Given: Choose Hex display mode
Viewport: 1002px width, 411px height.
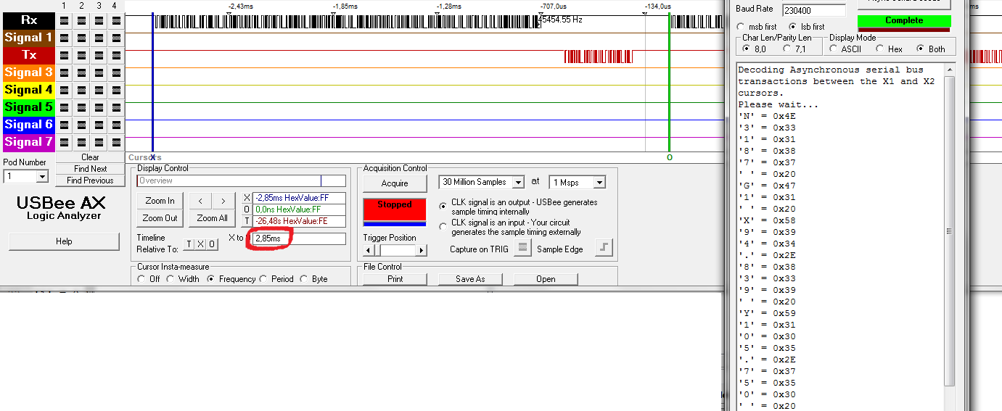Looking at the screenshot, I should [879, 49].
